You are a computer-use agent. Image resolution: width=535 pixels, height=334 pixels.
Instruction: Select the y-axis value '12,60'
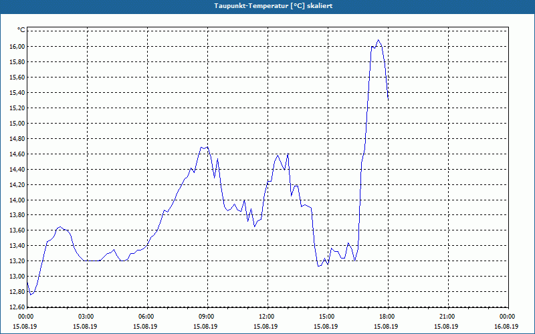[18, 307]
